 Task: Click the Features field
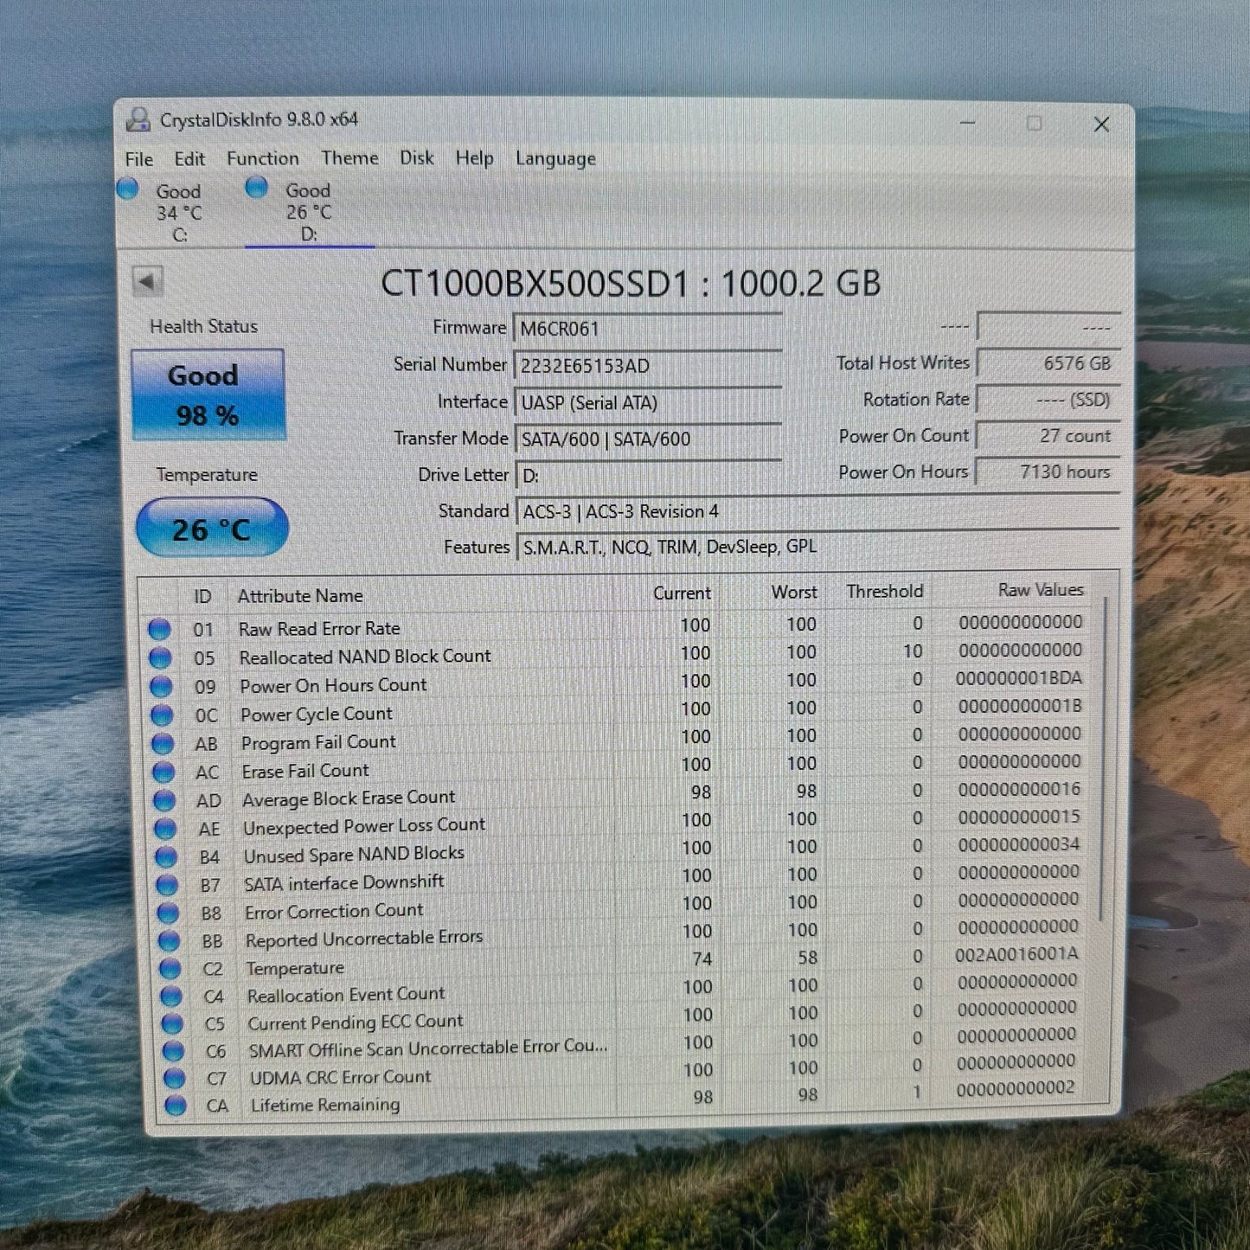pyautogui.click(x=819, y=547)
